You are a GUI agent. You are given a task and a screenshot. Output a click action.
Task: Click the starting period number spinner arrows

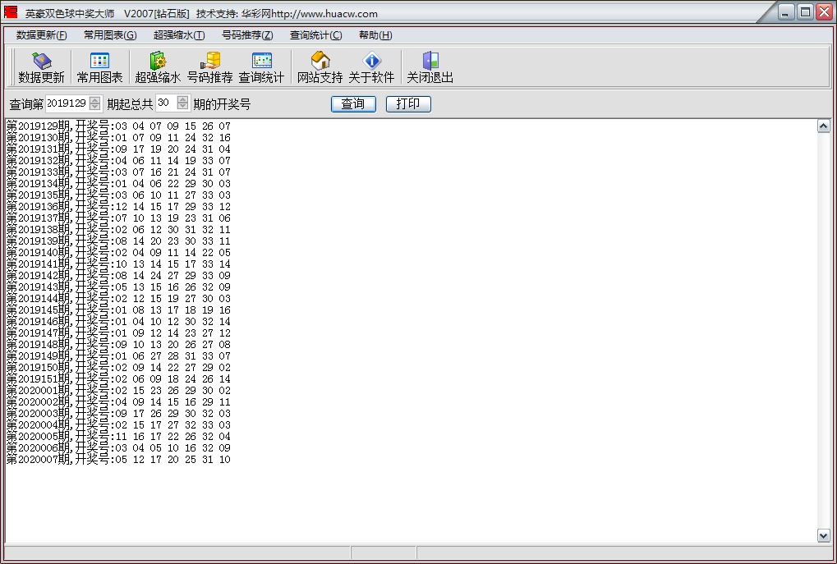pyautogui.click(x=94, y=103)
